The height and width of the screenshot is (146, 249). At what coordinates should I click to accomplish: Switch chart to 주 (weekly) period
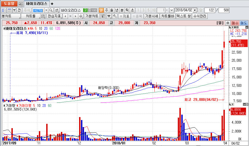point(107,10)
